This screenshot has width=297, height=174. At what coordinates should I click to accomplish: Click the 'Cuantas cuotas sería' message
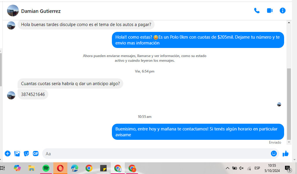[x=71, y=84]
